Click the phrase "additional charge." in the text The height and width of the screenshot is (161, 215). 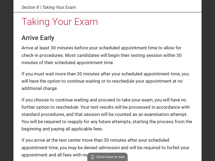point(40,88)
